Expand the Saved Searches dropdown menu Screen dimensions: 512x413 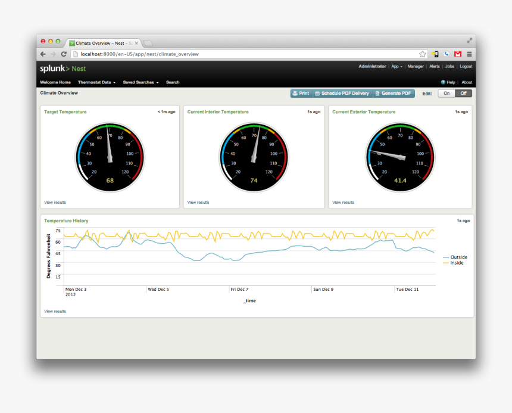coord(141,82)
